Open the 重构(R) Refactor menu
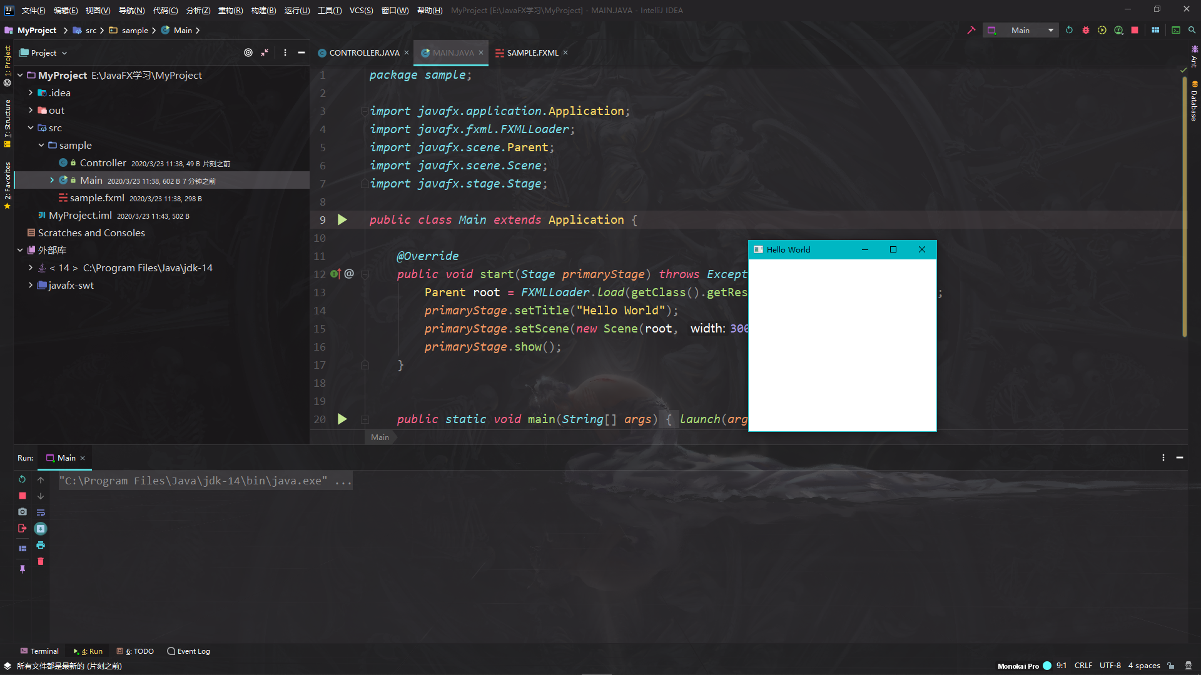 coord(230,10)
